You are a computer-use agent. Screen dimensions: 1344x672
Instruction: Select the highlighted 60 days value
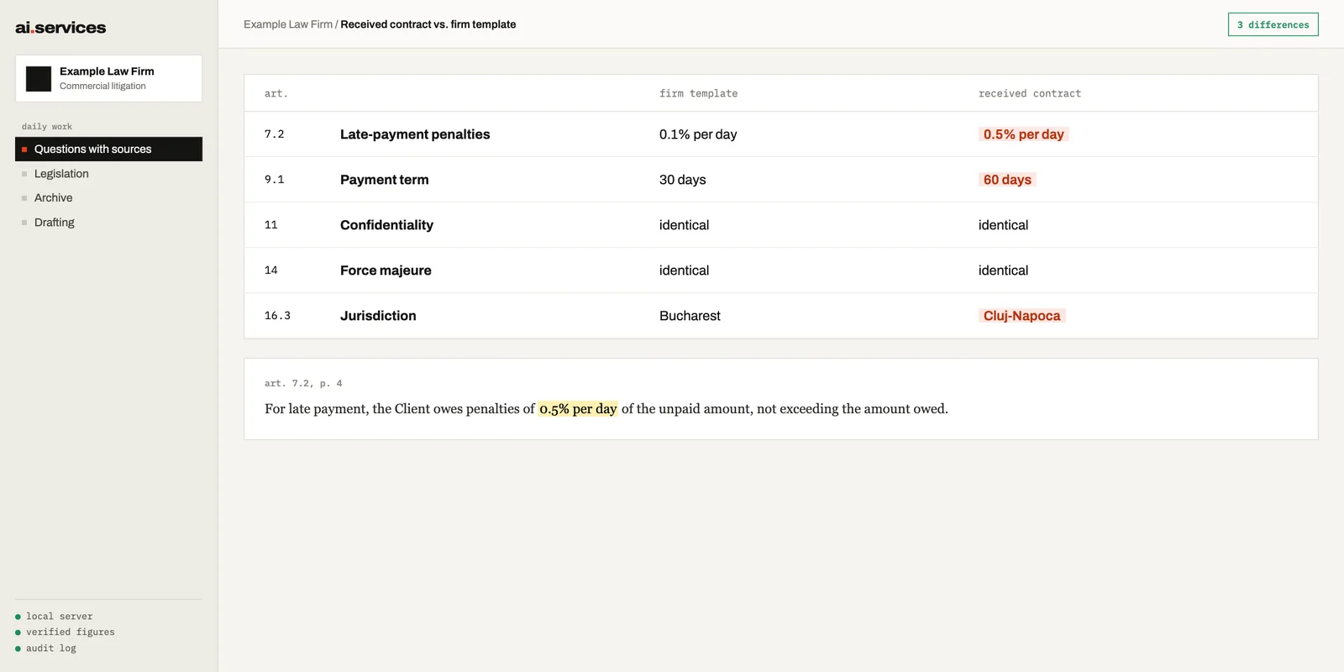[x=1007, y=180]
